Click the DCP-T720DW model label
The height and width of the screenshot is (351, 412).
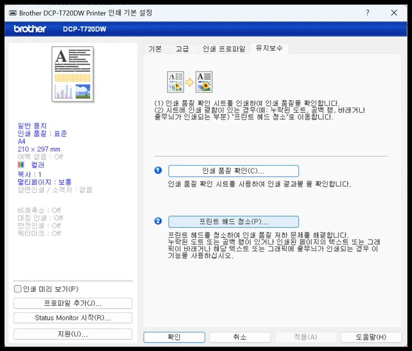click(85, 29)
